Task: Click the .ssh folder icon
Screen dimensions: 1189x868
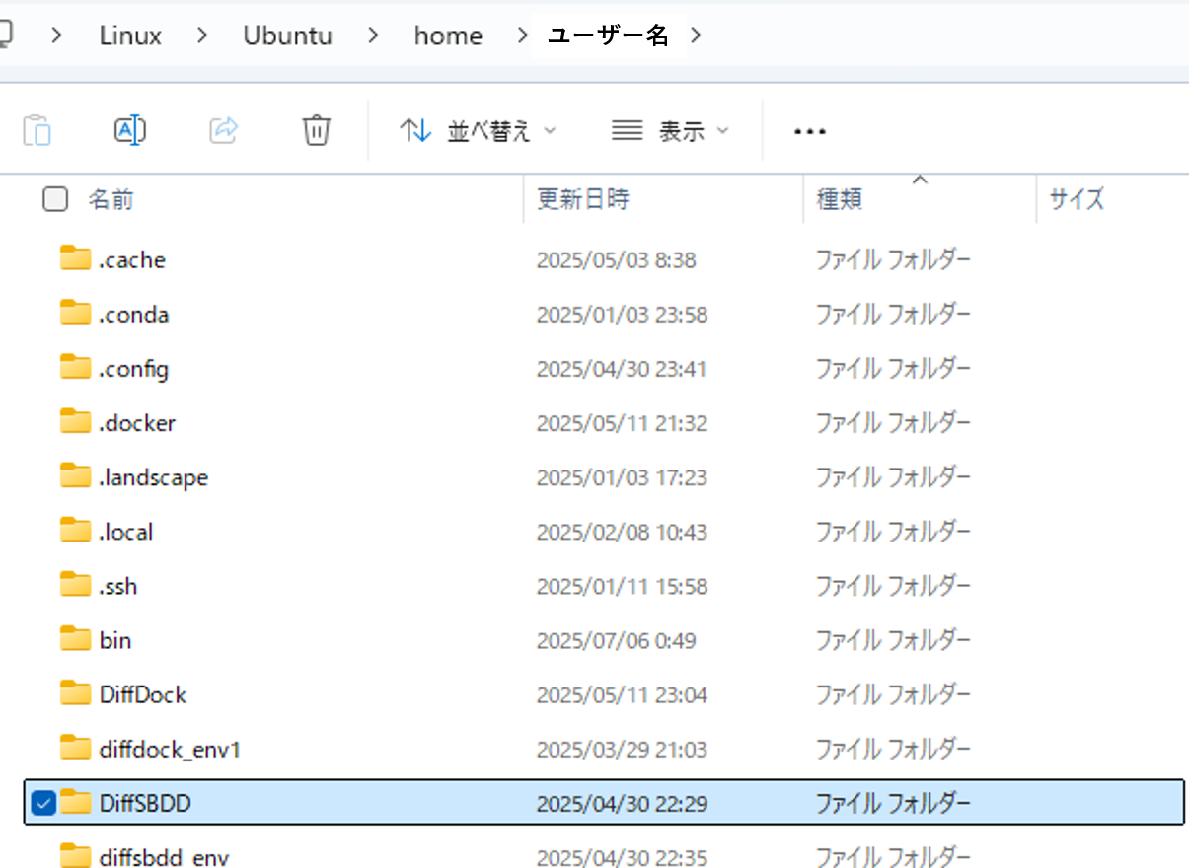Action: pos(75,585)
